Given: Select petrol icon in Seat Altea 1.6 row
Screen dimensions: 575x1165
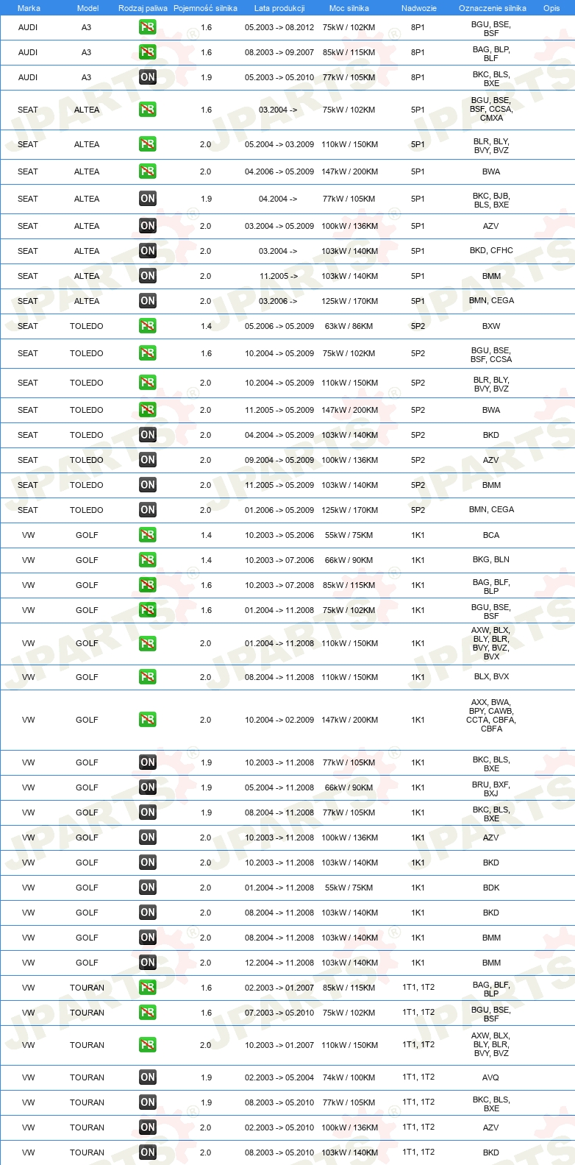Looking at the screenshot, I should click(x=148, y=110).
